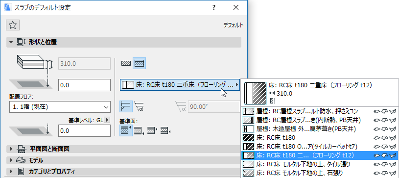The width and height of the screenshot is (399, 178).
Task: Click the roof-use icon in タイルカーペットt7 row
Action: point(393,147)
